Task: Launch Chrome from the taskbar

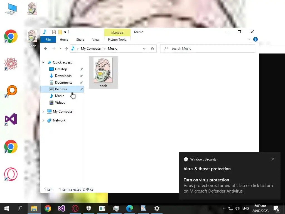Action: pyautogui.click(x=48, y=208)
